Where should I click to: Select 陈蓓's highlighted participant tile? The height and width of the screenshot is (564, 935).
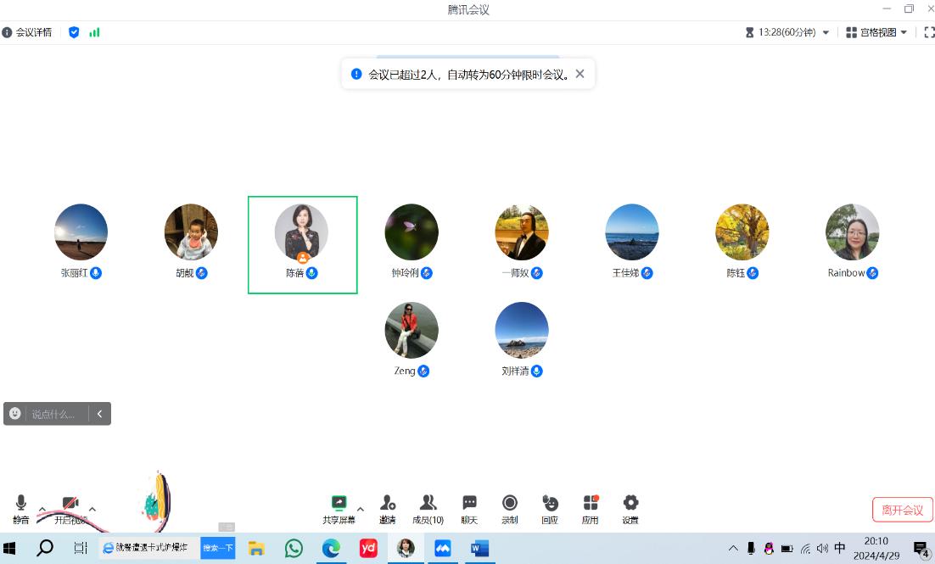pos(302,244)
